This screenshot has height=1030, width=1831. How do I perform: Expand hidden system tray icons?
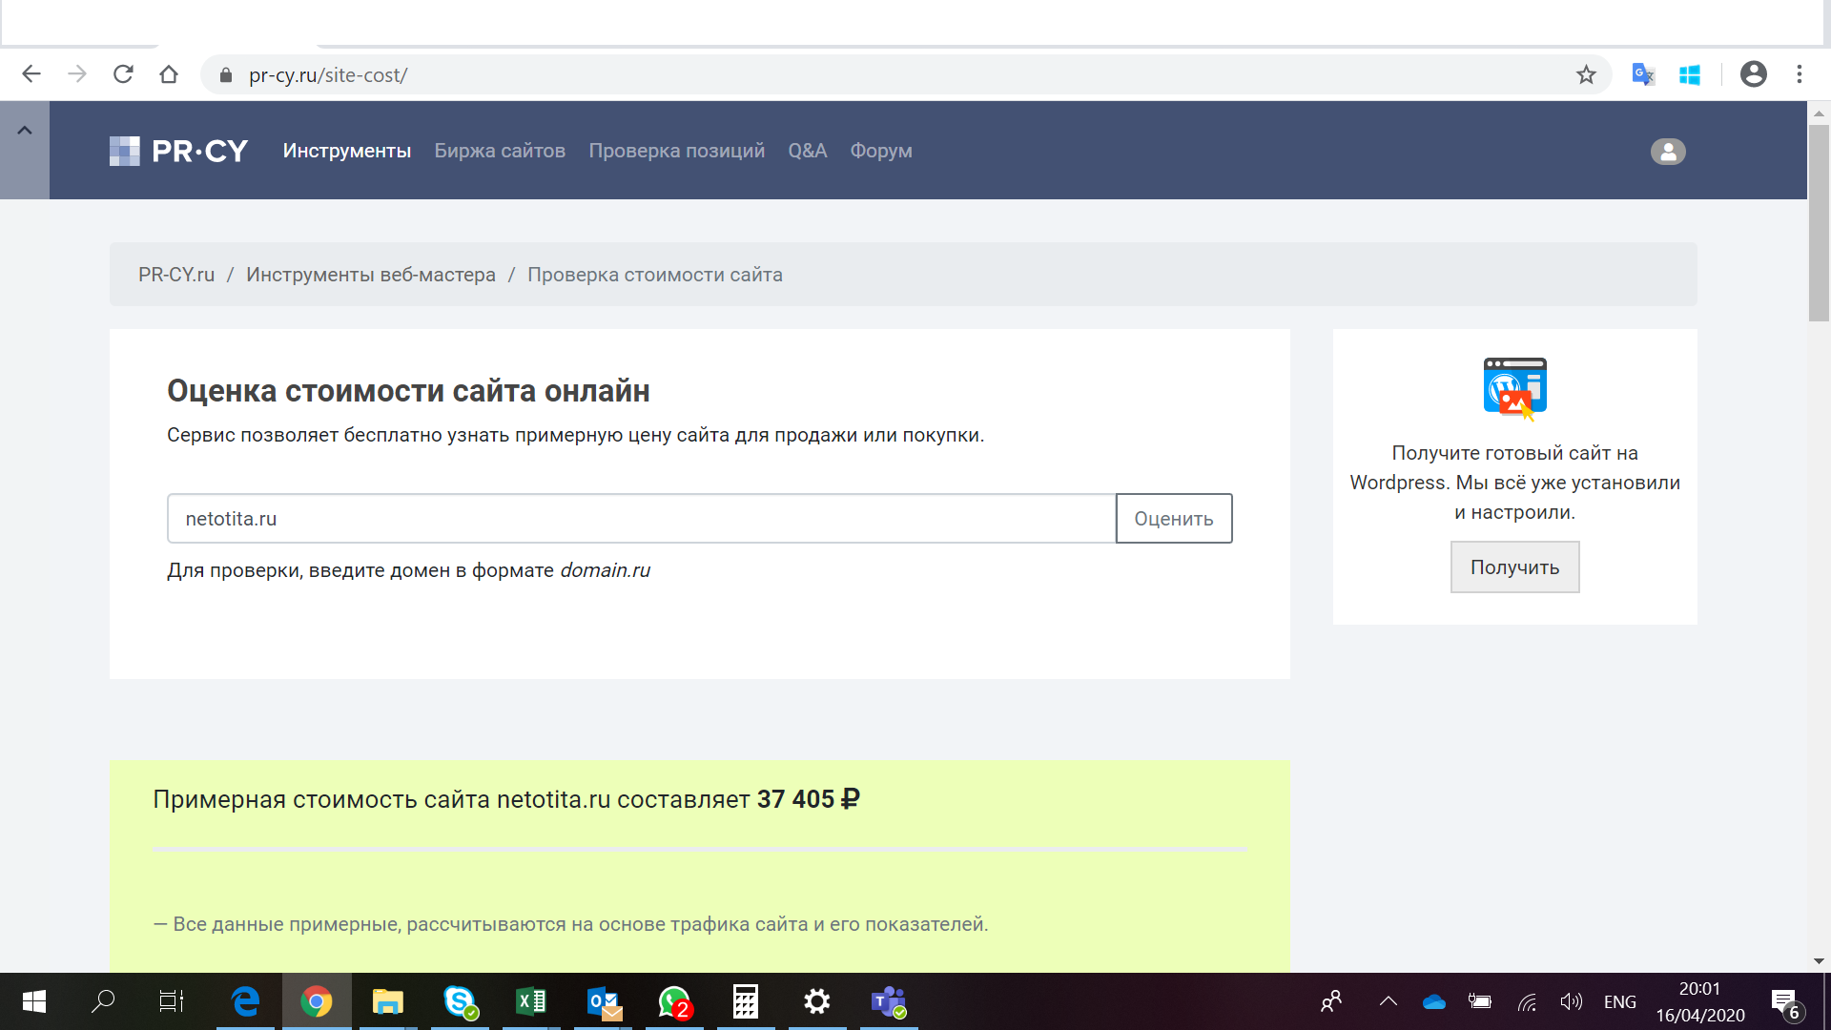[1389, 1001]
